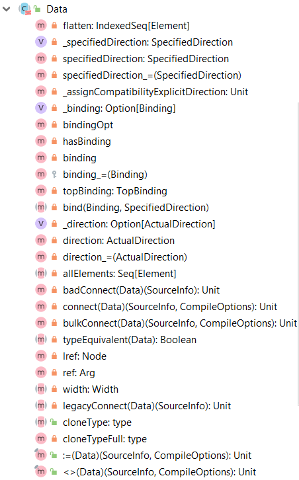Select the Data class name
This screenshot has height=480, width=299.
coord(57,9)
